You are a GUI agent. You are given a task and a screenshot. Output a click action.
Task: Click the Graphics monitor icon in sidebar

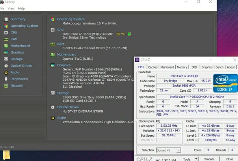(6, 52)
